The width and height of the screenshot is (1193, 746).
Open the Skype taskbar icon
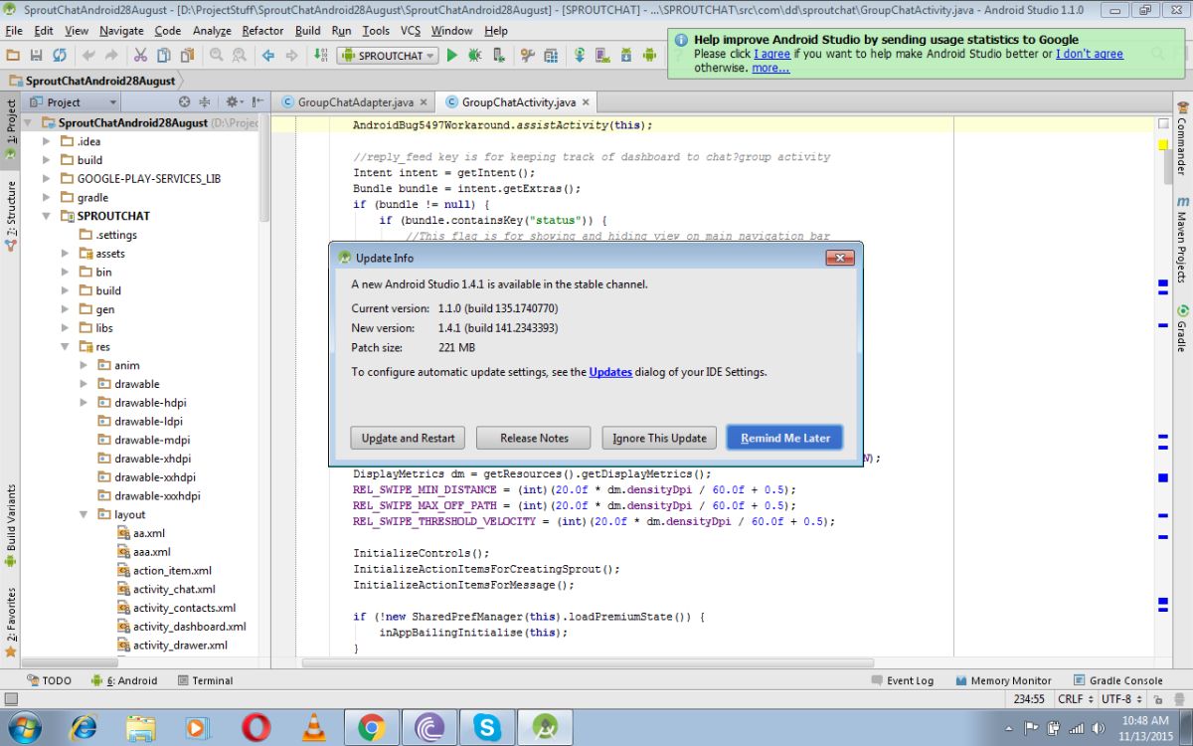(x=487, y=728)
